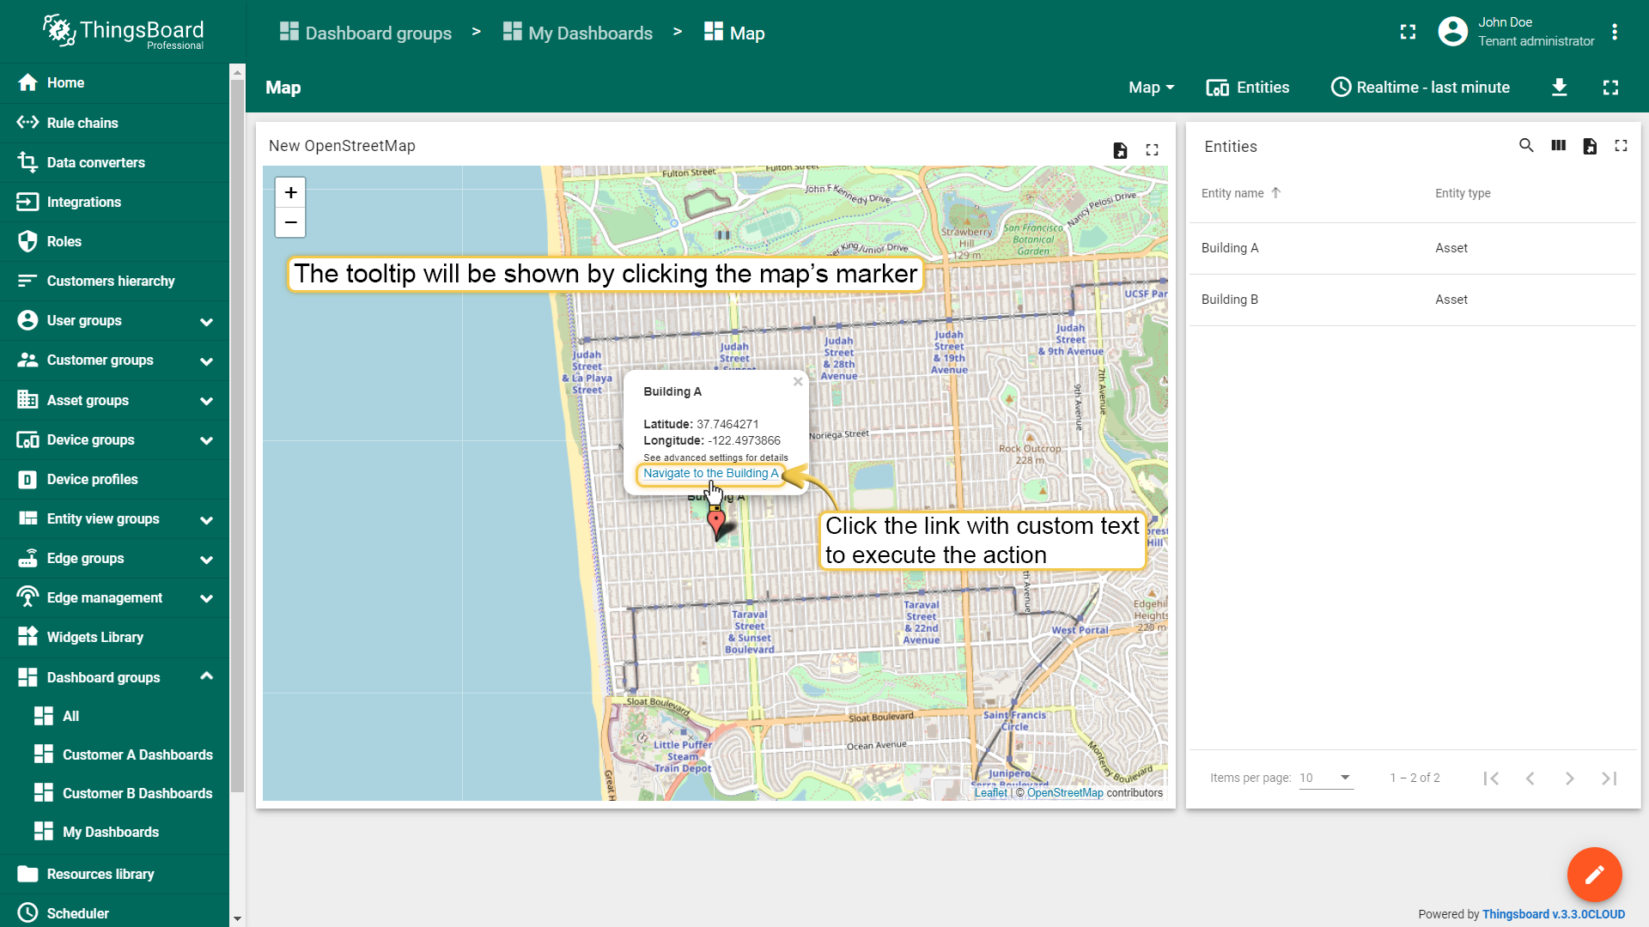Viewport: 1649px width, 927px height.
Task: Close the Building A tooltip
Action: (798, 382)
